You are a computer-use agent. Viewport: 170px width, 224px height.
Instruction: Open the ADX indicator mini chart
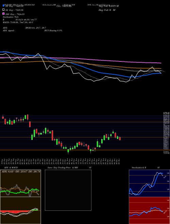[20, 183]
